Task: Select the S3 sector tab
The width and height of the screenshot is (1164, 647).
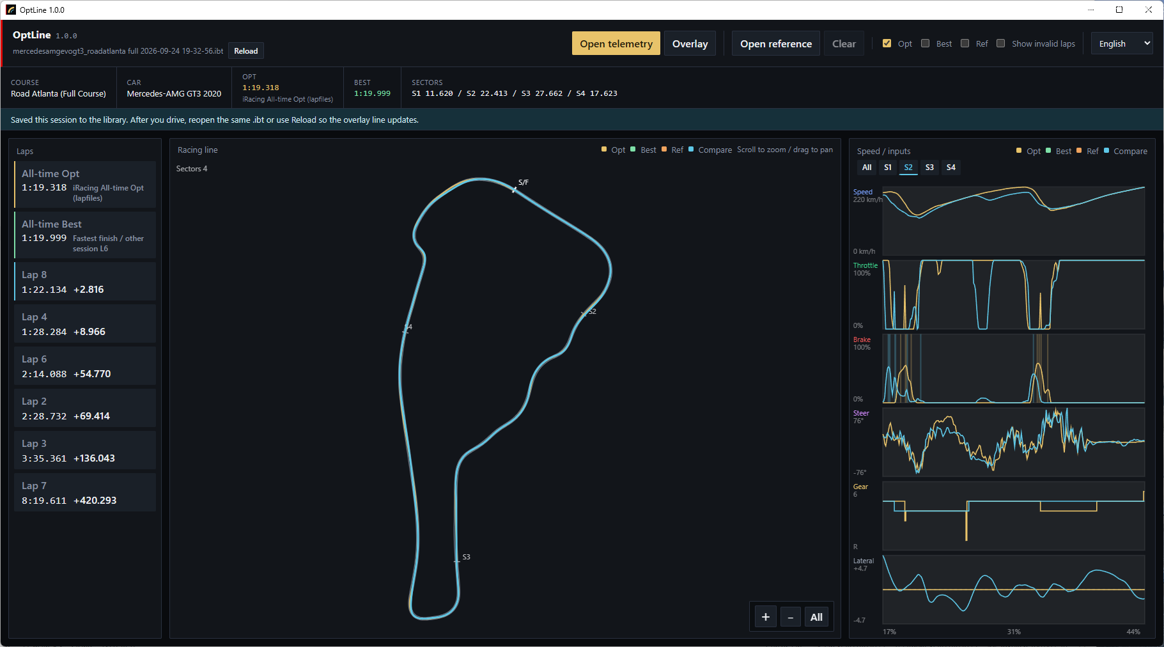Action: click(929, 168)
